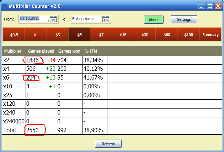Image resolution: width=224 pixels, height=152 pixels.
Task: Switch to the $7 buy-in tab
Action: point(101,35)
